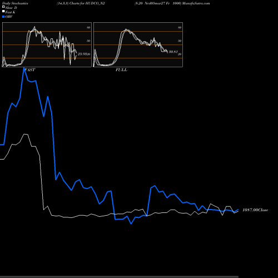Image resolution: width=278 pixels, height=278 pixels.
Task: Click the Slow D legend swatch
Action: 3,7
